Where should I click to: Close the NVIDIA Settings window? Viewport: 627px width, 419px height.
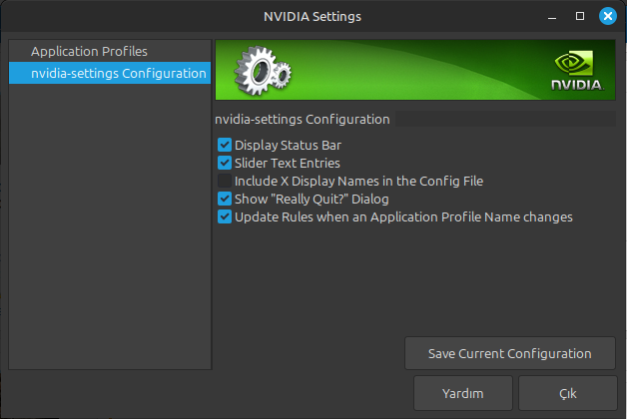click(x=607, y=16)
